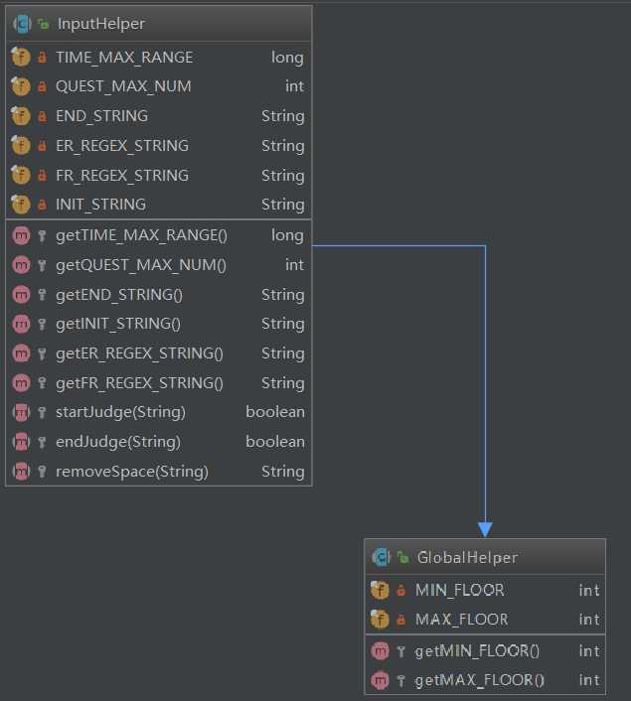The image size is (631, 701).
Task: Click the blue dependency arrowhead above GlobalHelper
Action: tap(485, 529)
